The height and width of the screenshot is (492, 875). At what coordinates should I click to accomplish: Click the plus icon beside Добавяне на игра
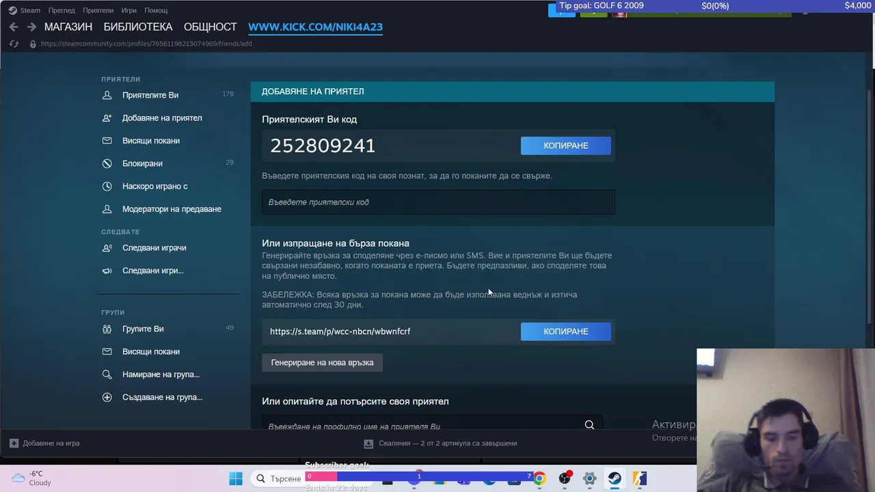click(14, 443)
